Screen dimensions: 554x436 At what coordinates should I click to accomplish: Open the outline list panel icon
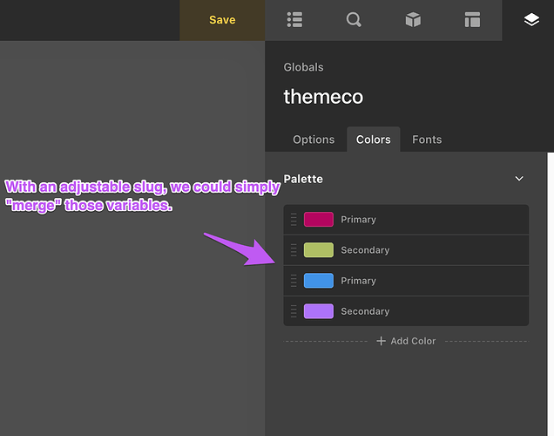pos(294,20)
